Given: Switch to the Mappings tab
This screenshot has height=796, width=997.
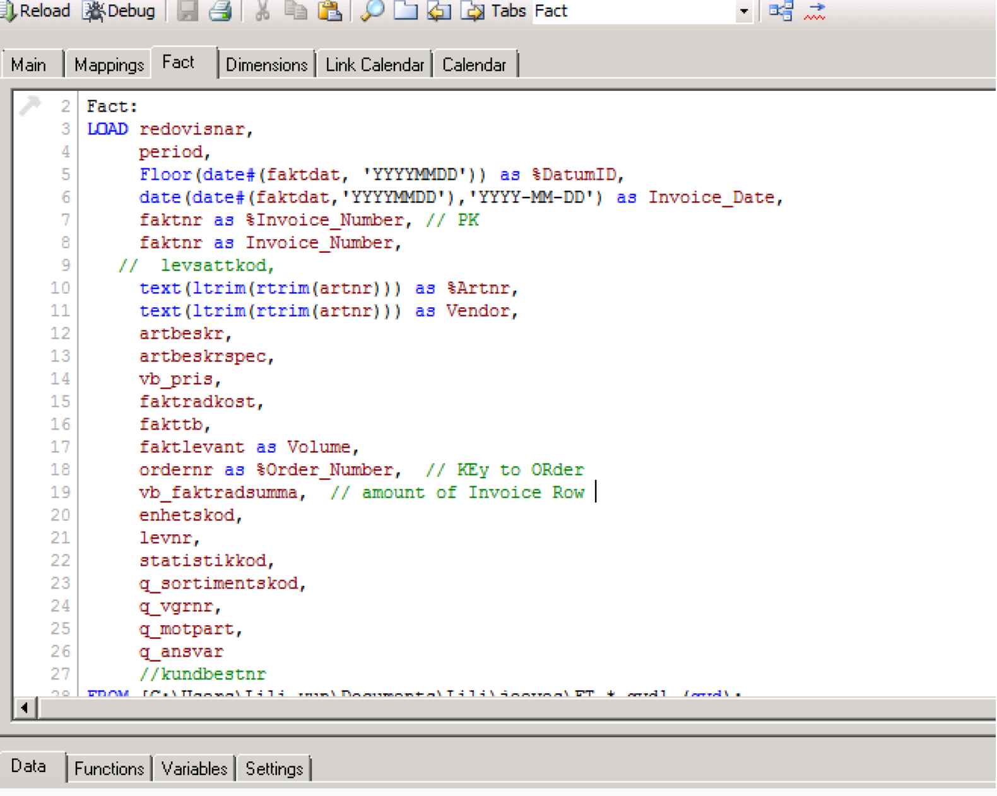Looking at the screenshot, I should [x=109, y=65].
